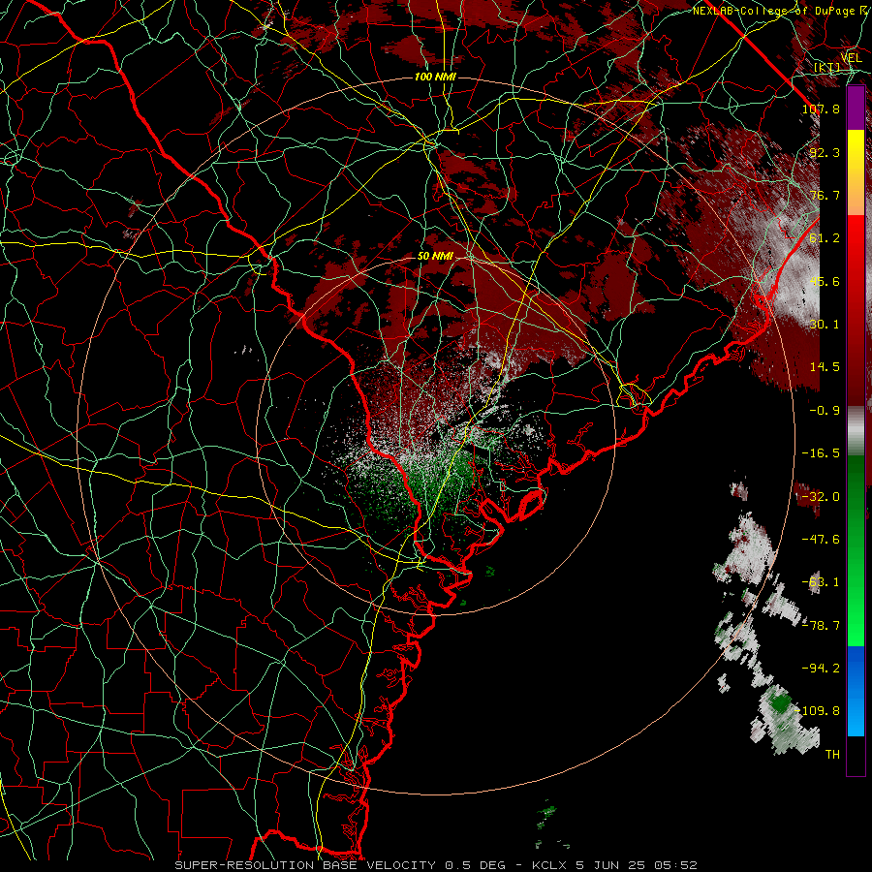Click the -32.0 legend value
The height and width of the screenshot is (872, 872).
point(821,497)
